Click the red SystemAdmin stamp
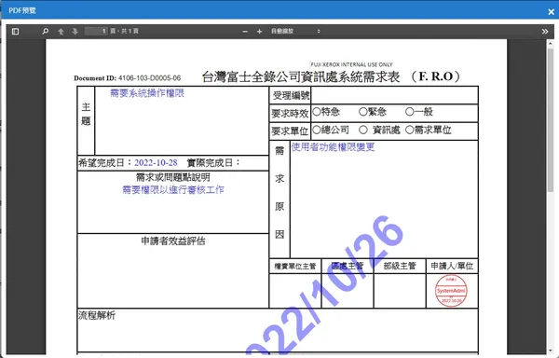Viewport: 559px width, 358px height. (451, 291)
